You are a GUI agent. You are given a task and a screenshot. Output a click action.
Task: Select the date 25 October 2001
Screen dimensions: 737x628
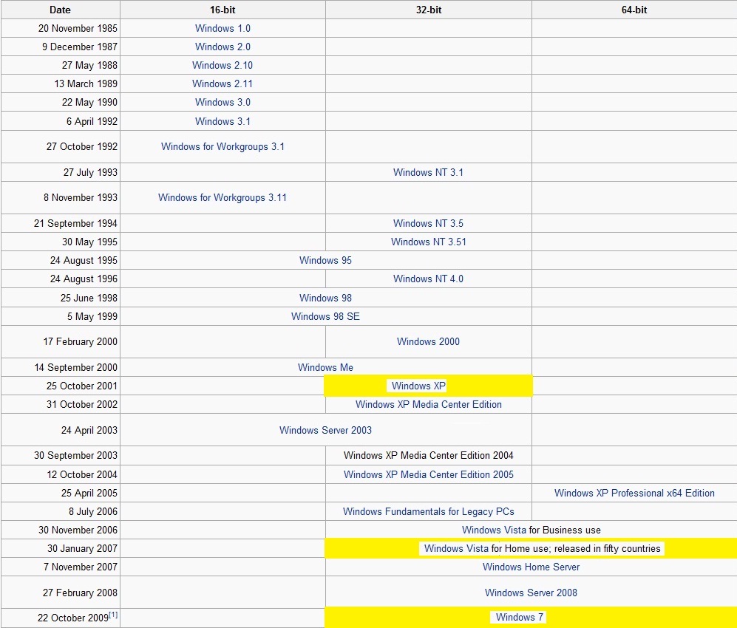(82, 386)
